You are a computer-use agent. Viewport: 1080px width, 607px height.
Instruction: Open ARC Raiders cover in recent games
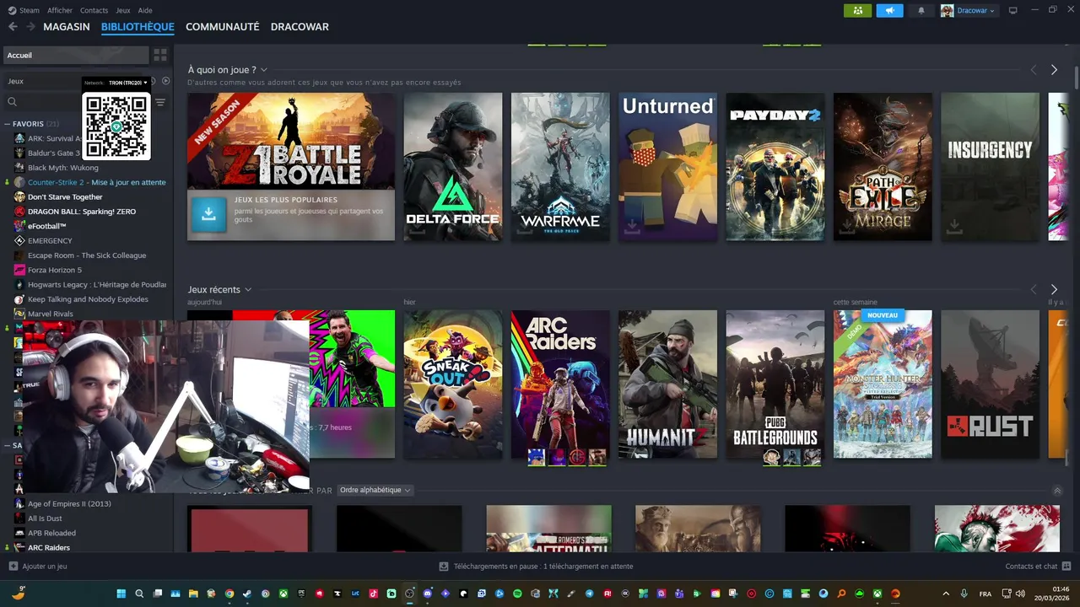click(x=560, y=384)
